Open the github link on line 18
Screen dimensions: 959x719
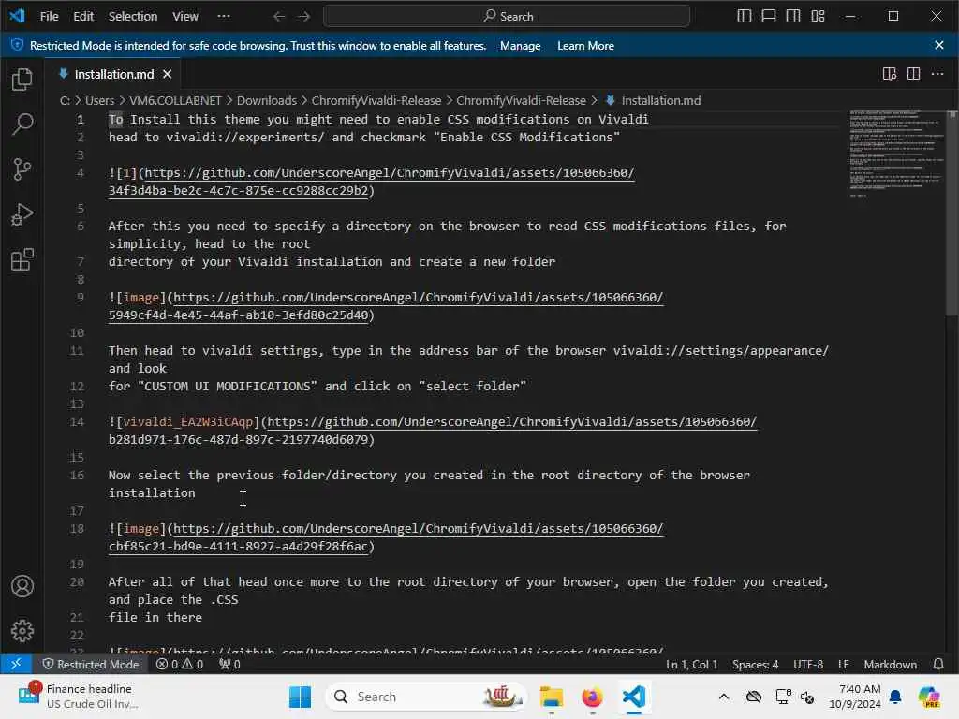coord(419,529)
